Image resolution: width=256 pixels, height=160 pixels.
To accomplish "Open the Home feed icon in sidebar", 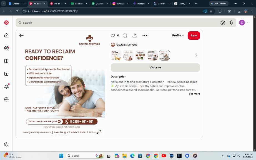I will [x=6, y=35].
